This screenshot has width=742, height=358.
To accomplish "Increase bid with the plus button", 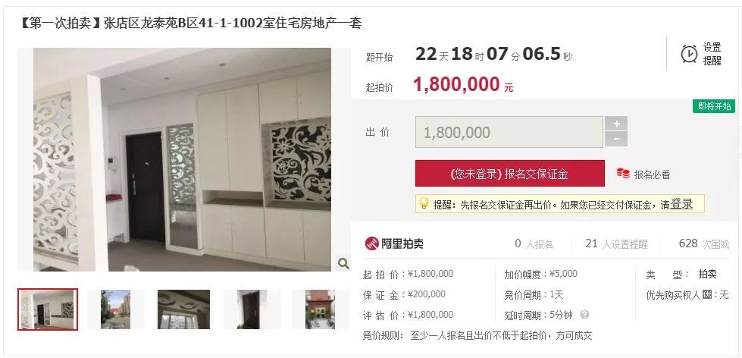I will tap(616, 124).
